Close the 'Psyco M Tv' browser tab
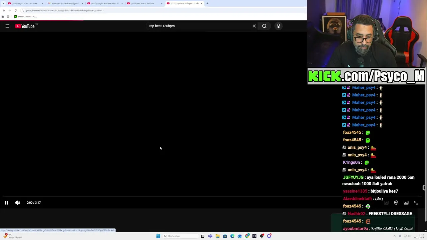Image resolution: width=427 pixels, height=240 pixels. pos(43,3)
